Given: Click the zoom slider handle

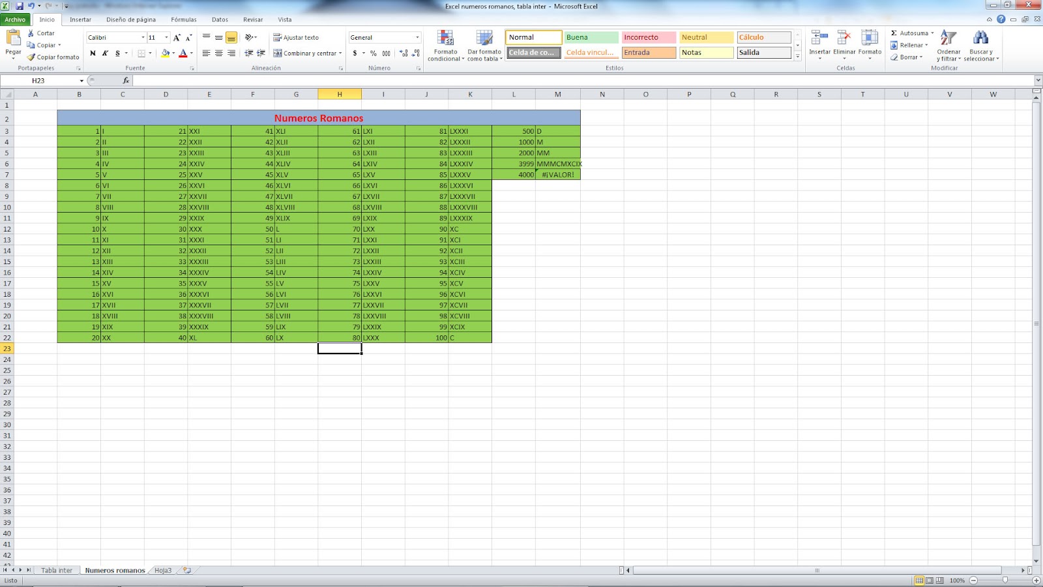Looking at the screenshot, I should coord(1005,580).
